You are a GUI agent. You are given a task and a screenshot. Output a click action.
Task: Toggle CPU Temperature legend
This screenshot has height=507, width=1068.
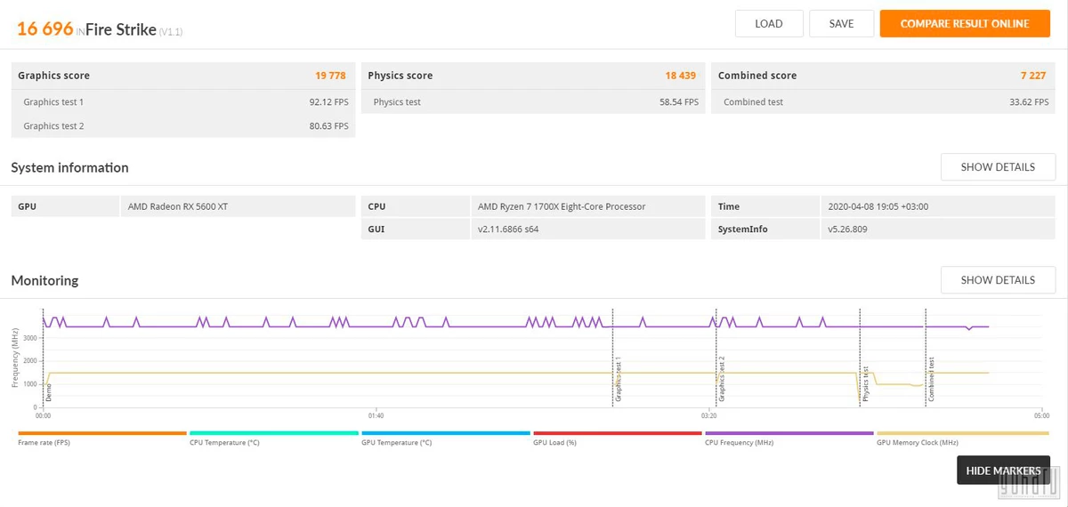click(x=274, y=438)
